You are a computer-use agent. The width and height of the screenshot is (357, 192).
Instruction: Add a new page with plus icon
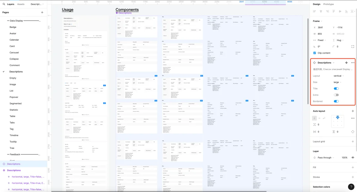42,12
